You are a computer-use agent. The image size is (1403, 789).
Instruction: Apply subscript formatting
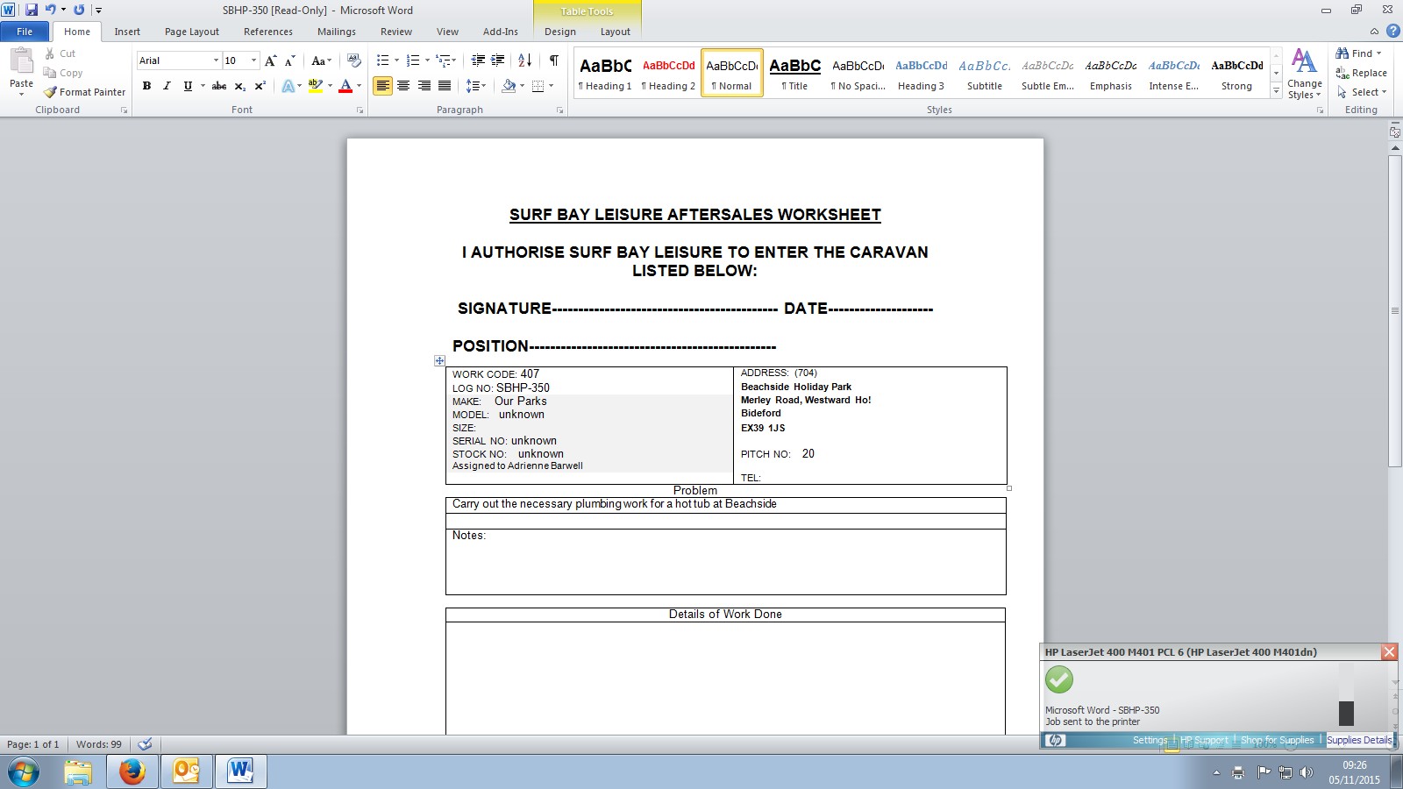[x=239, y=86]
